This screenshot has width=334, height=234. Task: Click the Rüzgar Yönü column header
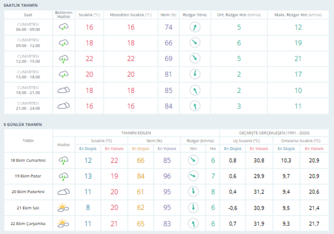coord(194,15)
